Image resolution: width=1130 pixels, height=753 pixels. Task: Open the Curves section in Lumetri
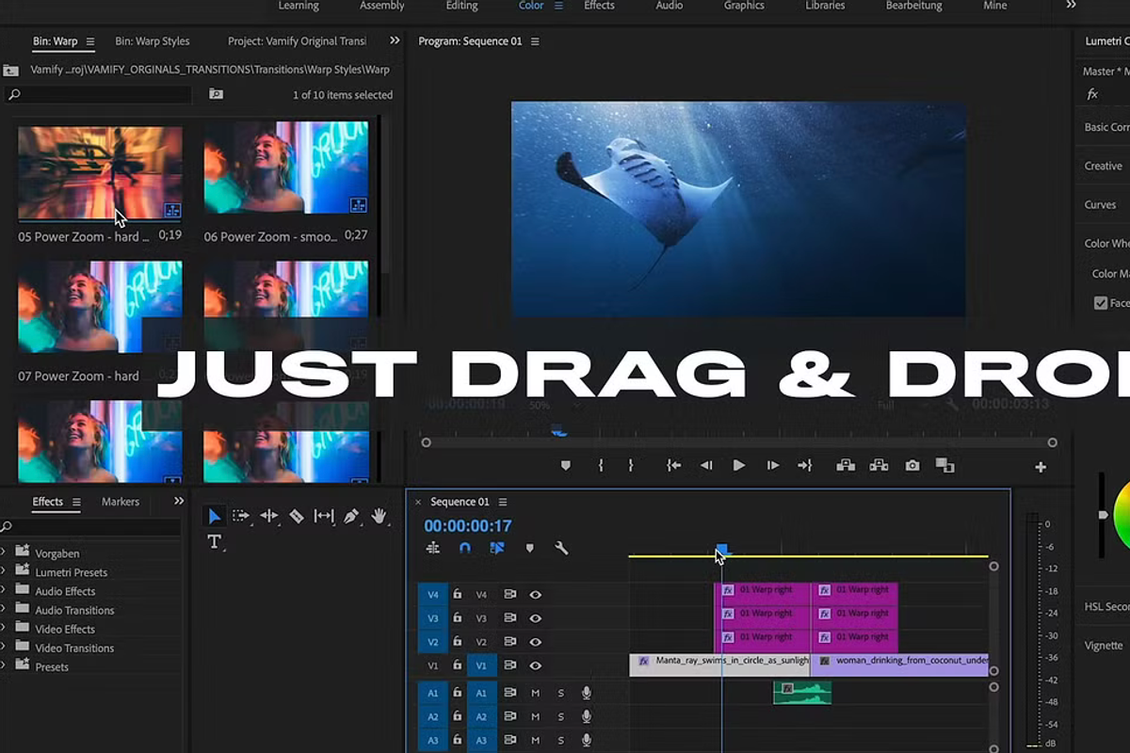[1100, 204]
